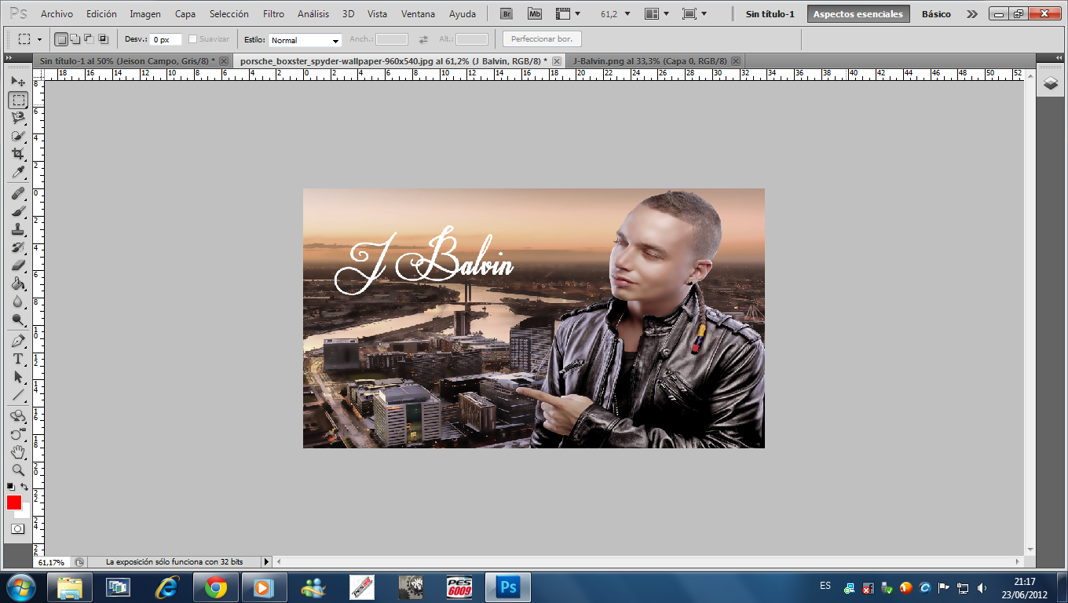Click the 61,17% zoom field in status bar

click(x=52, y=562)
